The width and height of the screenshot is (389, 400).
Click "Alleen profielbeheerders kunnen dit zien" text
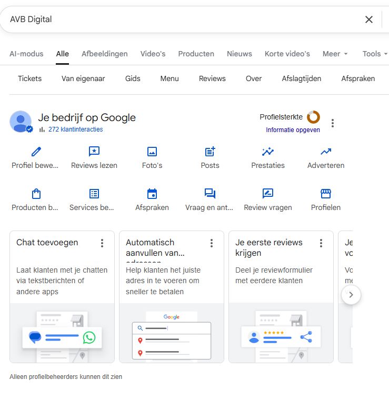pos(66,377)
